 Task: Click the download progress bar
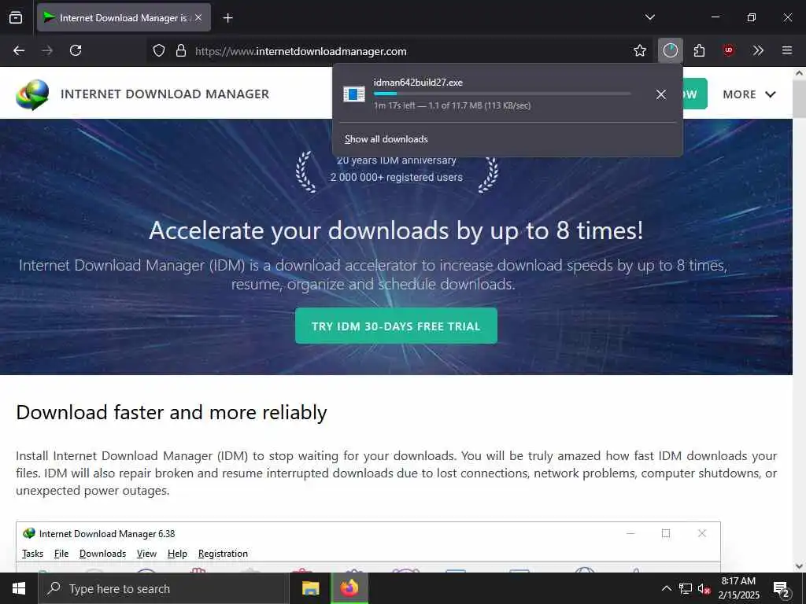[502, 94]
